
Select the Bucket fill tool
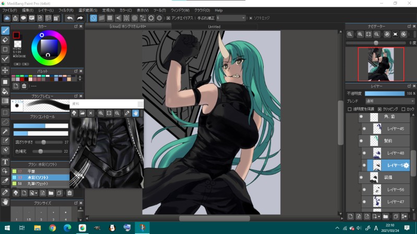(5, 91)
